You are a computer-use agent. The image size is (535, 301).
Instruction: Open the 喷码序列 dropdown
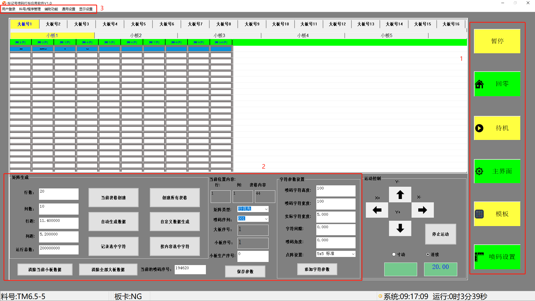click(x=266, y=219)
